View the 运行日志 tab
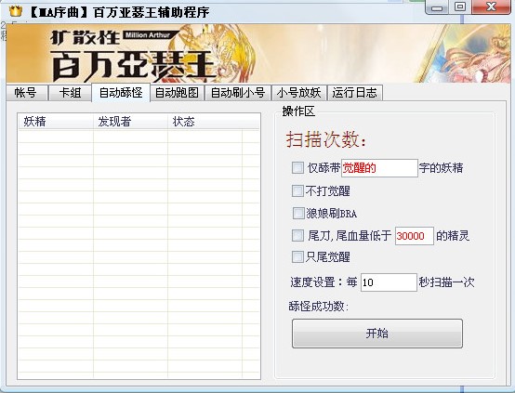The width and height of the screenshot is (515, 393). click(355, 93)
